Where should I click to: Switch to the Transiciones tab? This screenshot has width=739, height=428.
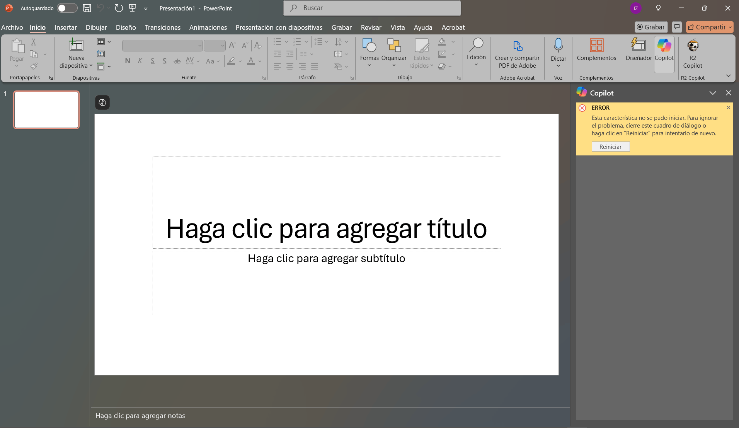pos(162,27)
